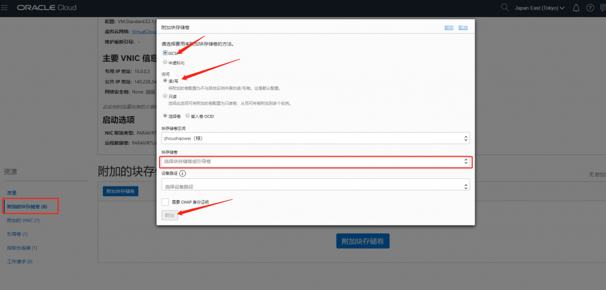
Task: Select the 半虚拟化 radio button
Action: tap(166, 62)
